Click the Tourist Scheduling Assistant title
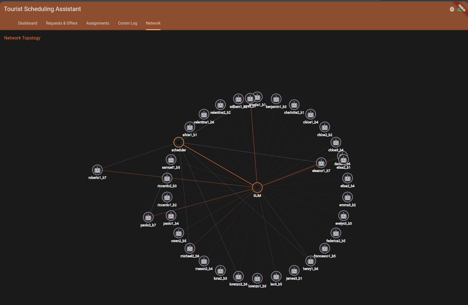 tap(42, 9)
